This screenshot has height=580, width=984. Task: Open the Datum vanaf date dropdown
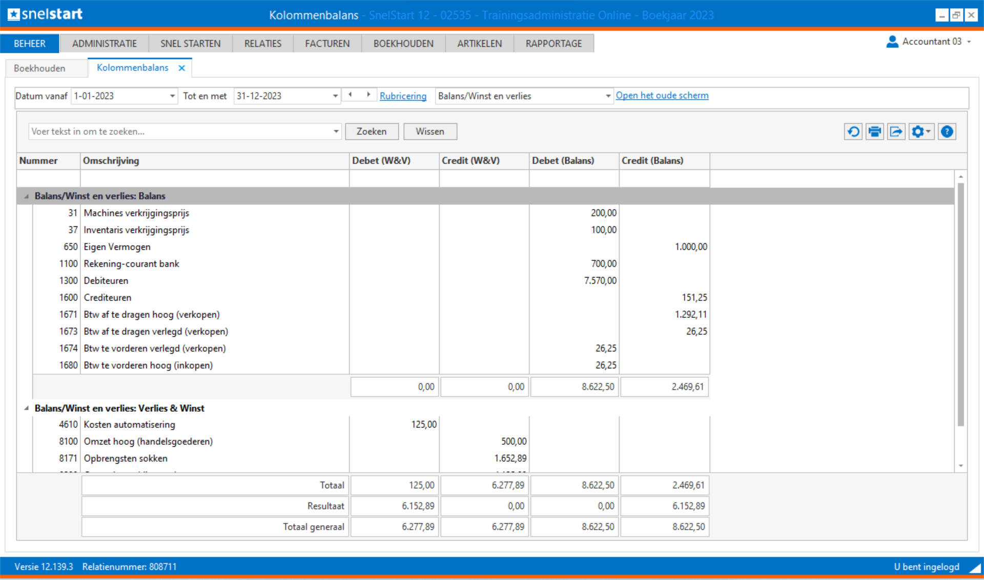(x=172, y=96)
